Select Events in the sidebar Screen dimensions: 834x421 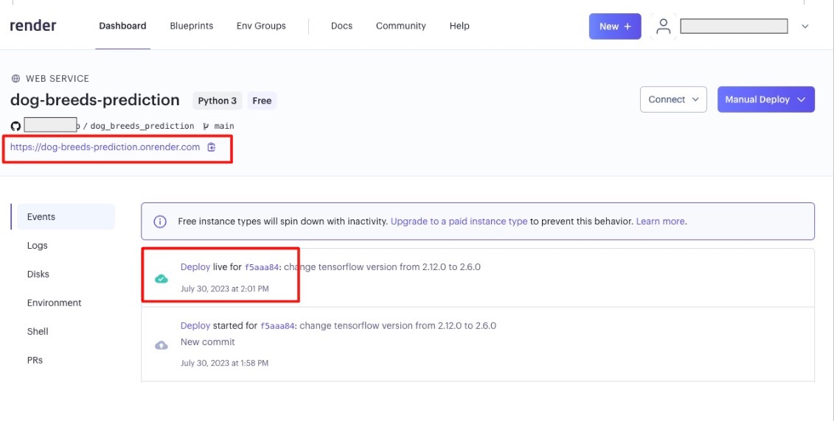(66, 216)
